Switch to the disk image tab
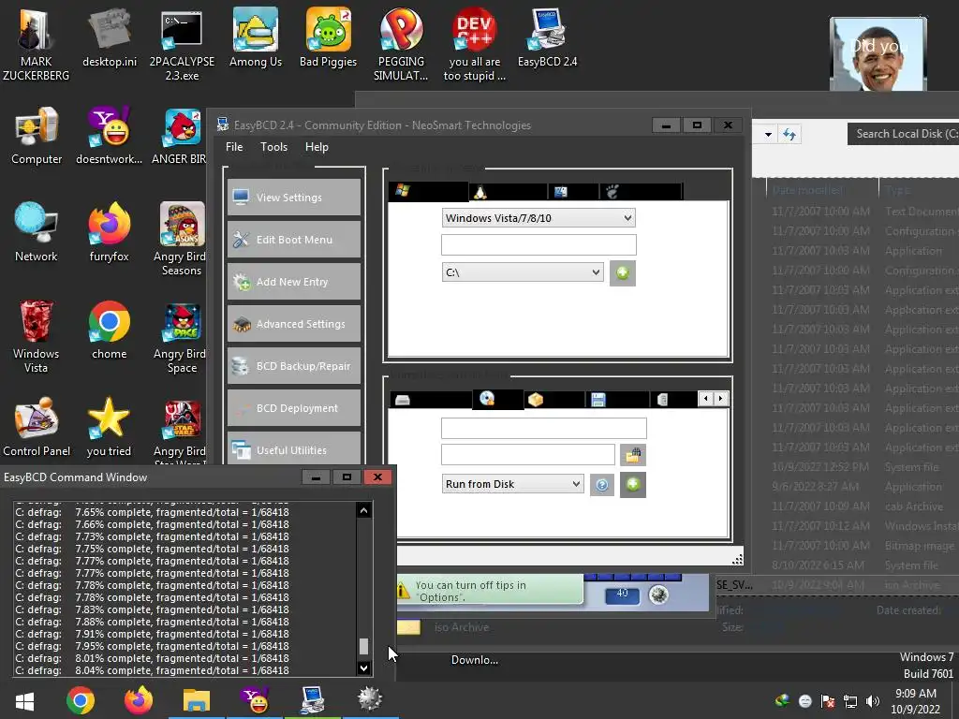Viewport: 959px width, 719px height. tap(431, 400)
